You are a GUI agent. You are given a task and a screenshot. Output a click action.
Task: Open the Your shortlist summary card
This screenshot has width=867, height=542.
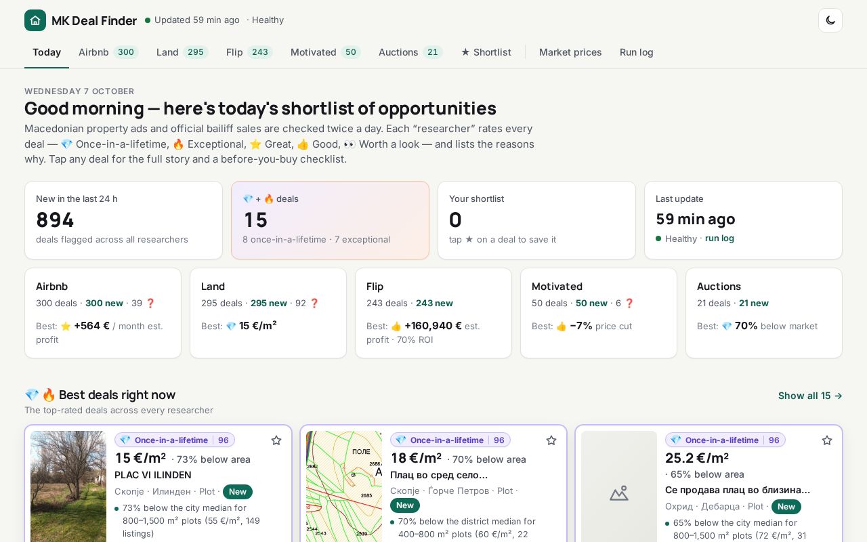point(536,220)
